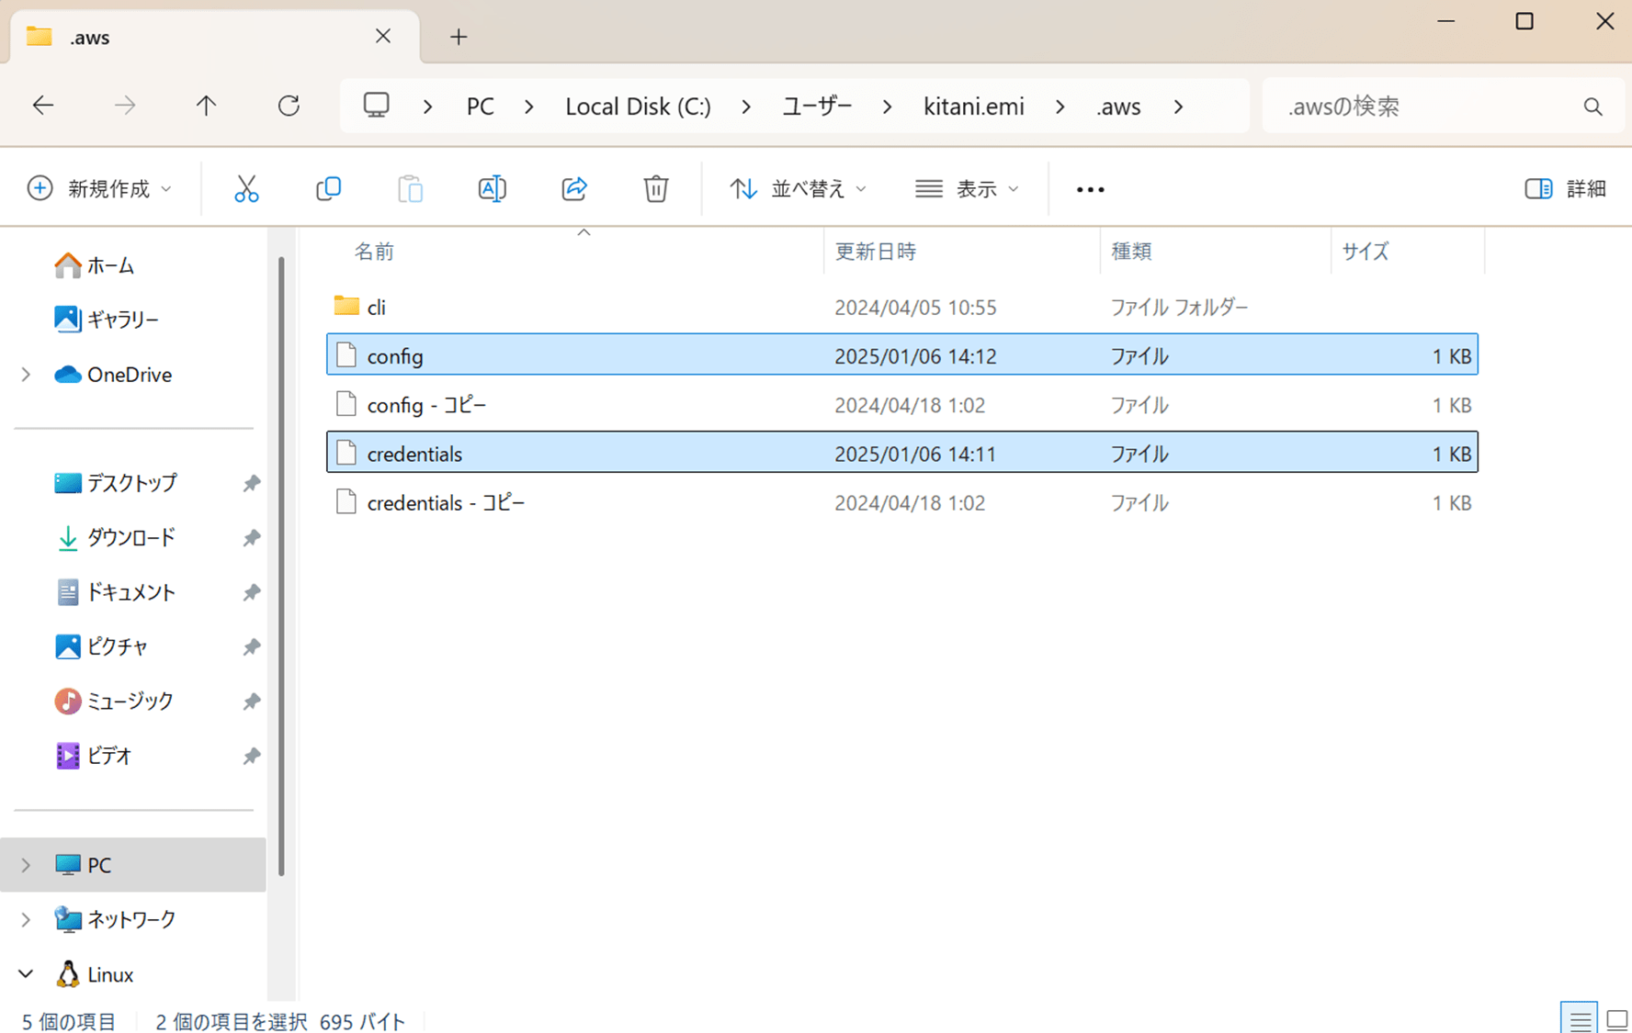Unpin ドキュメント using its pin icon

point(251,592)
